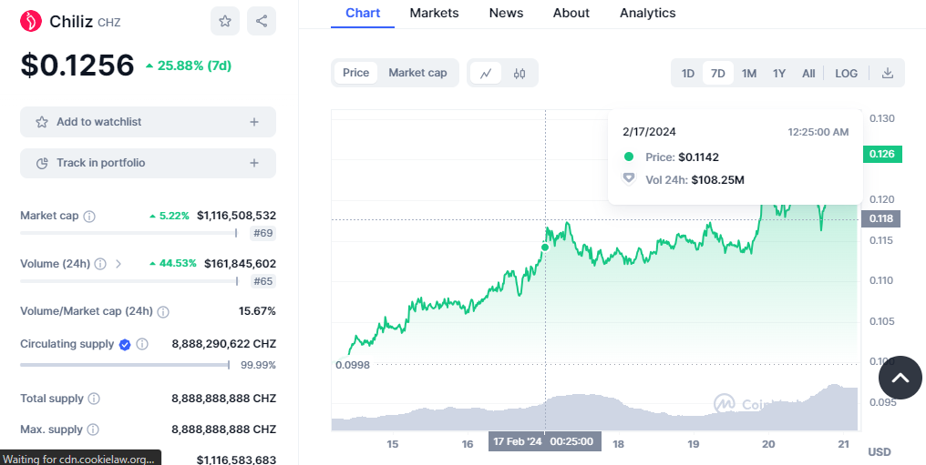Click the Vol 24h $108.25M tooltip text
Screen dimensions: 926x465
click(694, 180)
